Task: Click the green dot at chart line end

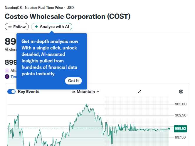Action: click(169, 129)
